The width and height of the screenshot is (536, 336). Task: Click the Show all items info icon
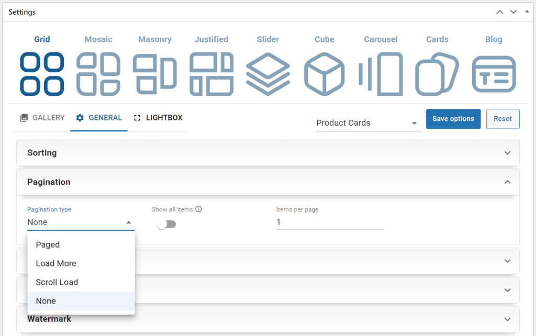pyautogui.click(x=198, y=209)
